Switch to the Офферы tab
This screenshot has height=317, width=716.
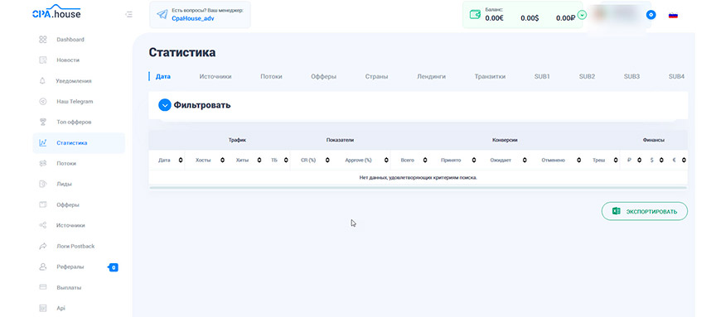point(324,77)
